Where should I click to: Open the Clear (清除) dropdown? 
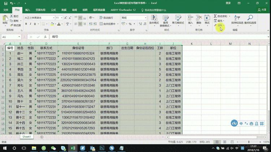coord(219,25)
